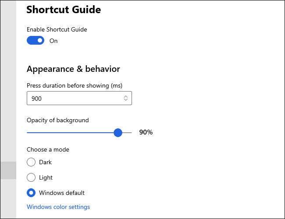
Task: Click the opacity slider's round handle
Action: pos(118,132)
